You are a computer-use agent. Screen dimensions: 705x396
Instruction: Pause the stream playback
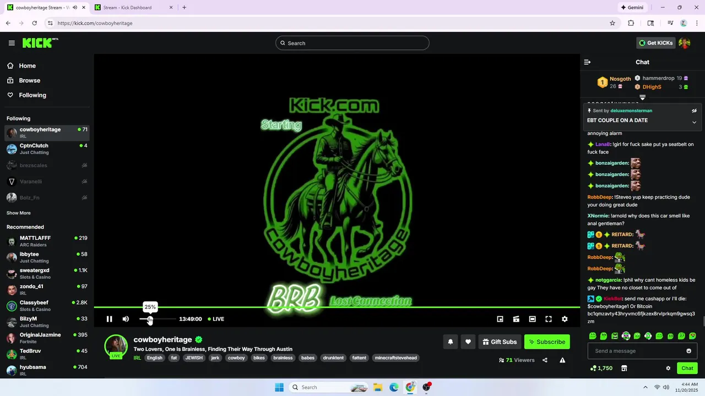point(109,319)
